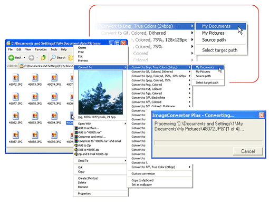
Task: Select the 48079.JPG file icon
Action: tap(54, 97)
